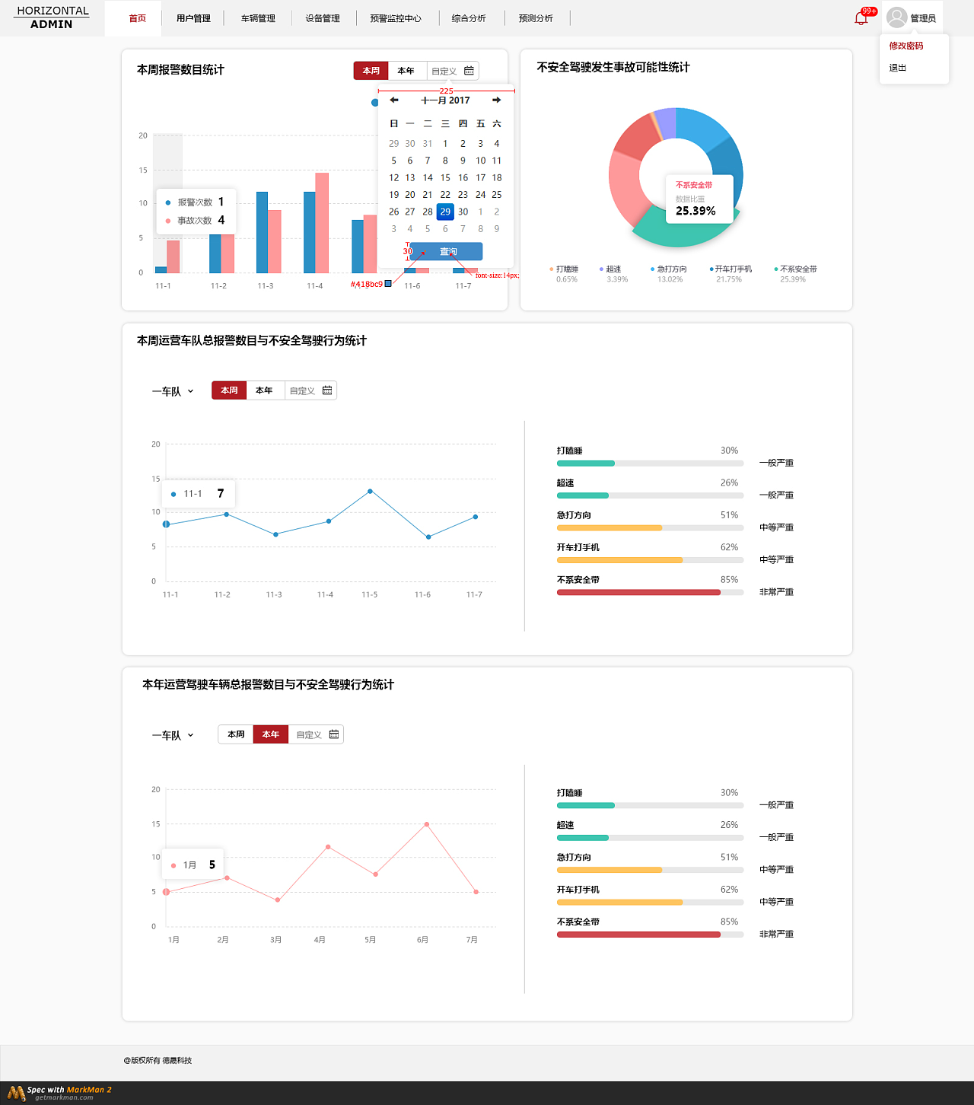This screenshot has height=1105, width=974.
Task: Select 本周 in the 本周运营车队 card
Action: [229, 390]
